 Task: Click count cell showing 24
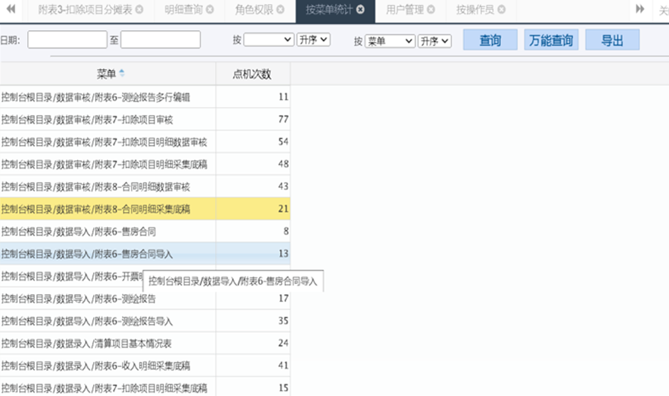253,343
